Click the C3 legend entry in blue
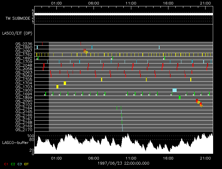 click(x=20, y=164)
